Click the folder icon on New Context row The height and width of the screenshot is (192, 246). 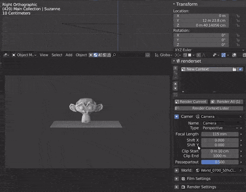coord(234,69)
